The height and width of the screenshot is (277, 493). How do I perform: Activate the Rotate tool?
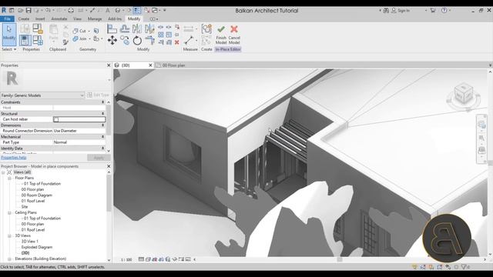coord(137,41)
